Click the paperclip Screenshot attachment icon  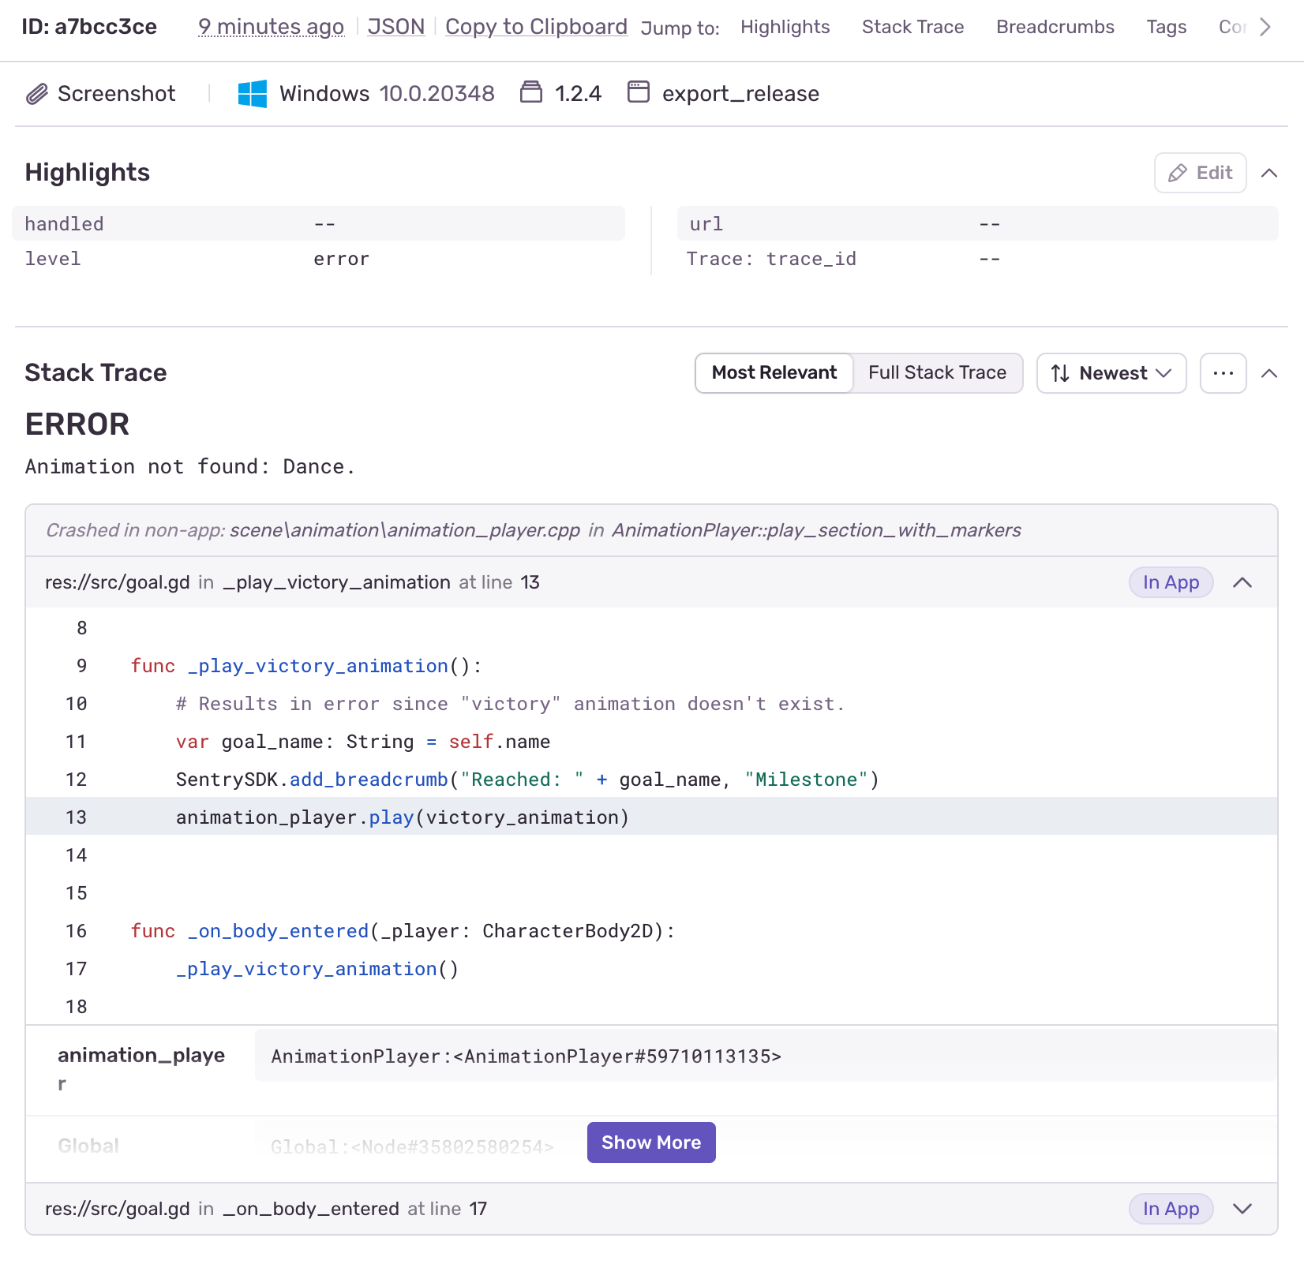(37, 94)
